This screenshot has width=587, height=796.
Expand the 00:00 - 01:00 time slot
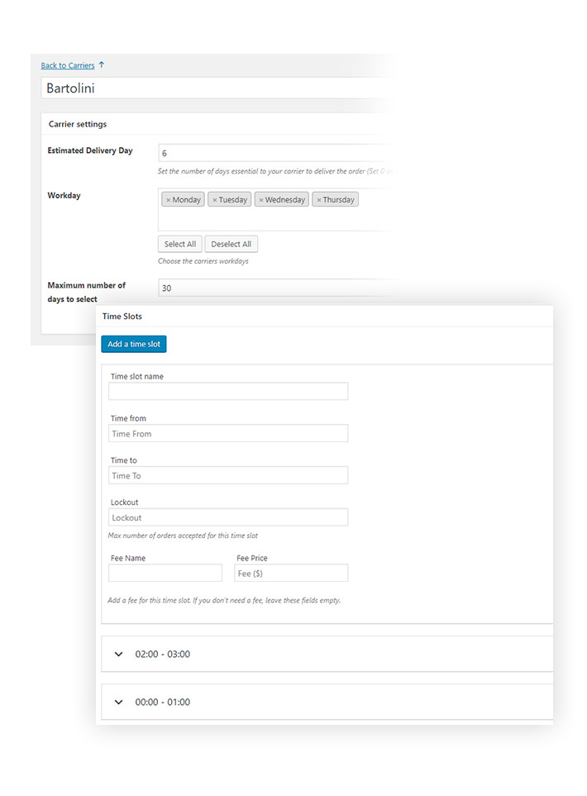tap(119, 703)
